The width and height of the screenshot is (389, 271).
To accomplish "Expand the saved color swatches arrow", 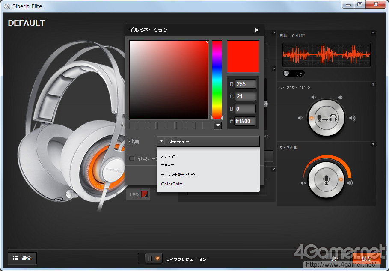I will click(218, 125).
